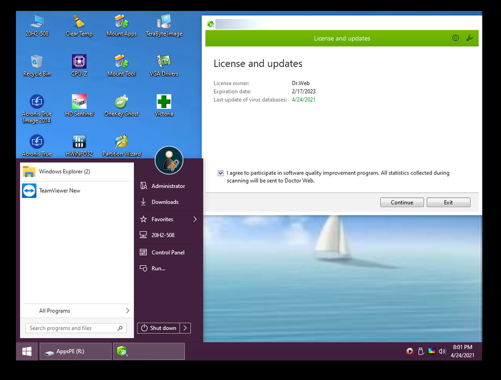The width and height of the screenshot is (501, 380).
Task: Open Windows Explorer (2) in Start menu
Action: (77, 171)
